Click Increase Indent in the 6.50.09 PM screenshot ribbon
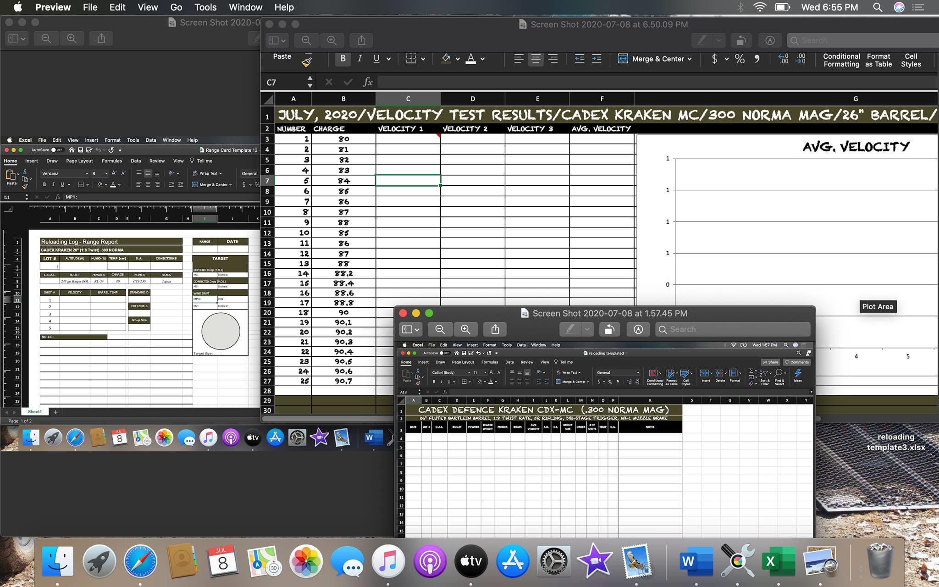Screen dimensions: 939x587 pos(597,59)
